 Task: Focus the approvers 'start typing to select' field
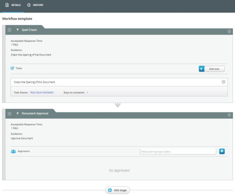point(178,152)
